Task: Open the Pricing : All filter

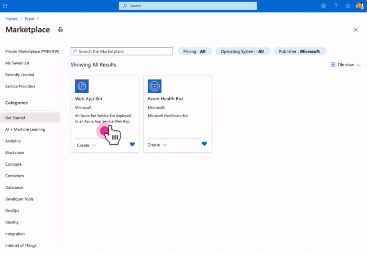Action: 195,51
